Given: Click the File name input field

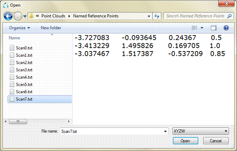Looking at the screenshot, I should 112,131.
